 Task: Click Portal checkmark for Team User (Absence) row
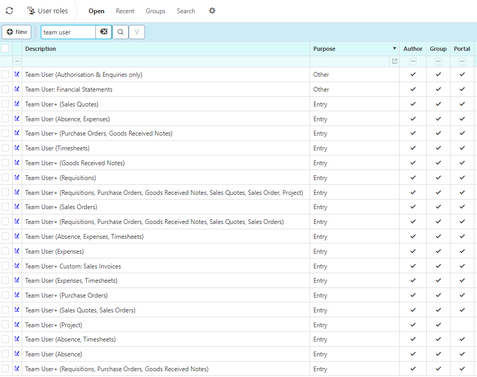[462, 354]
